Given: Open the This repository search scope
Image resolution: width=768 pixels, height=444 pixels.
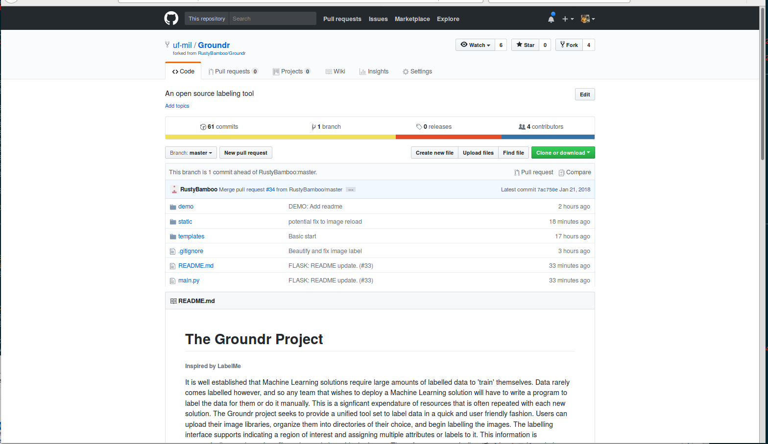Looking at the screenshot, I should 207,19.
